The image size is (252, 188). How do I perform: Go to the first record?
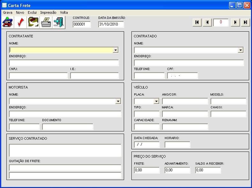point(197,22)
